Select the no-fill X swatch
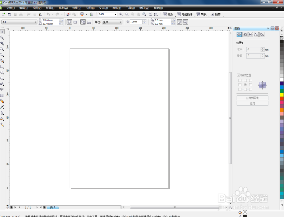Image resolution: width=284 pixels, height=217 pixels. pos(282,38)
